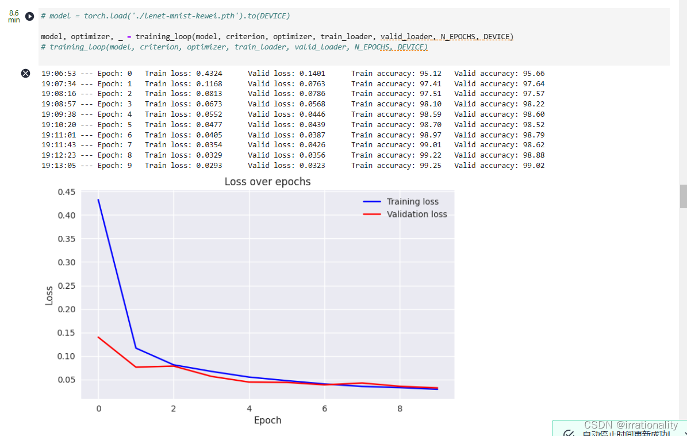Clear cell output with the X icon
Screen dimensions: 687x436
click(x=25, y=73)
